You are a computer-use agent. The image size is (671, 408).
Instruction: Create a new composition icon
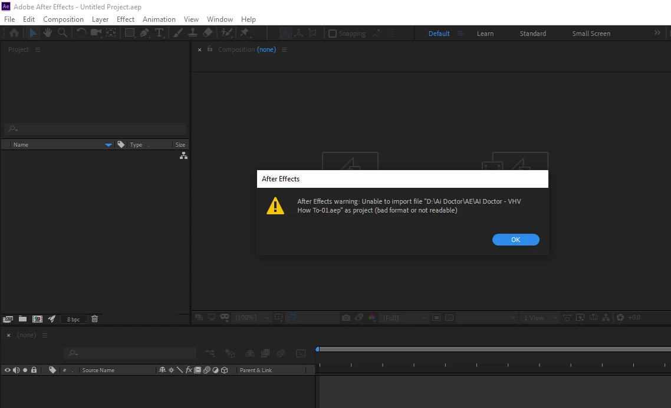pos(37,319)
